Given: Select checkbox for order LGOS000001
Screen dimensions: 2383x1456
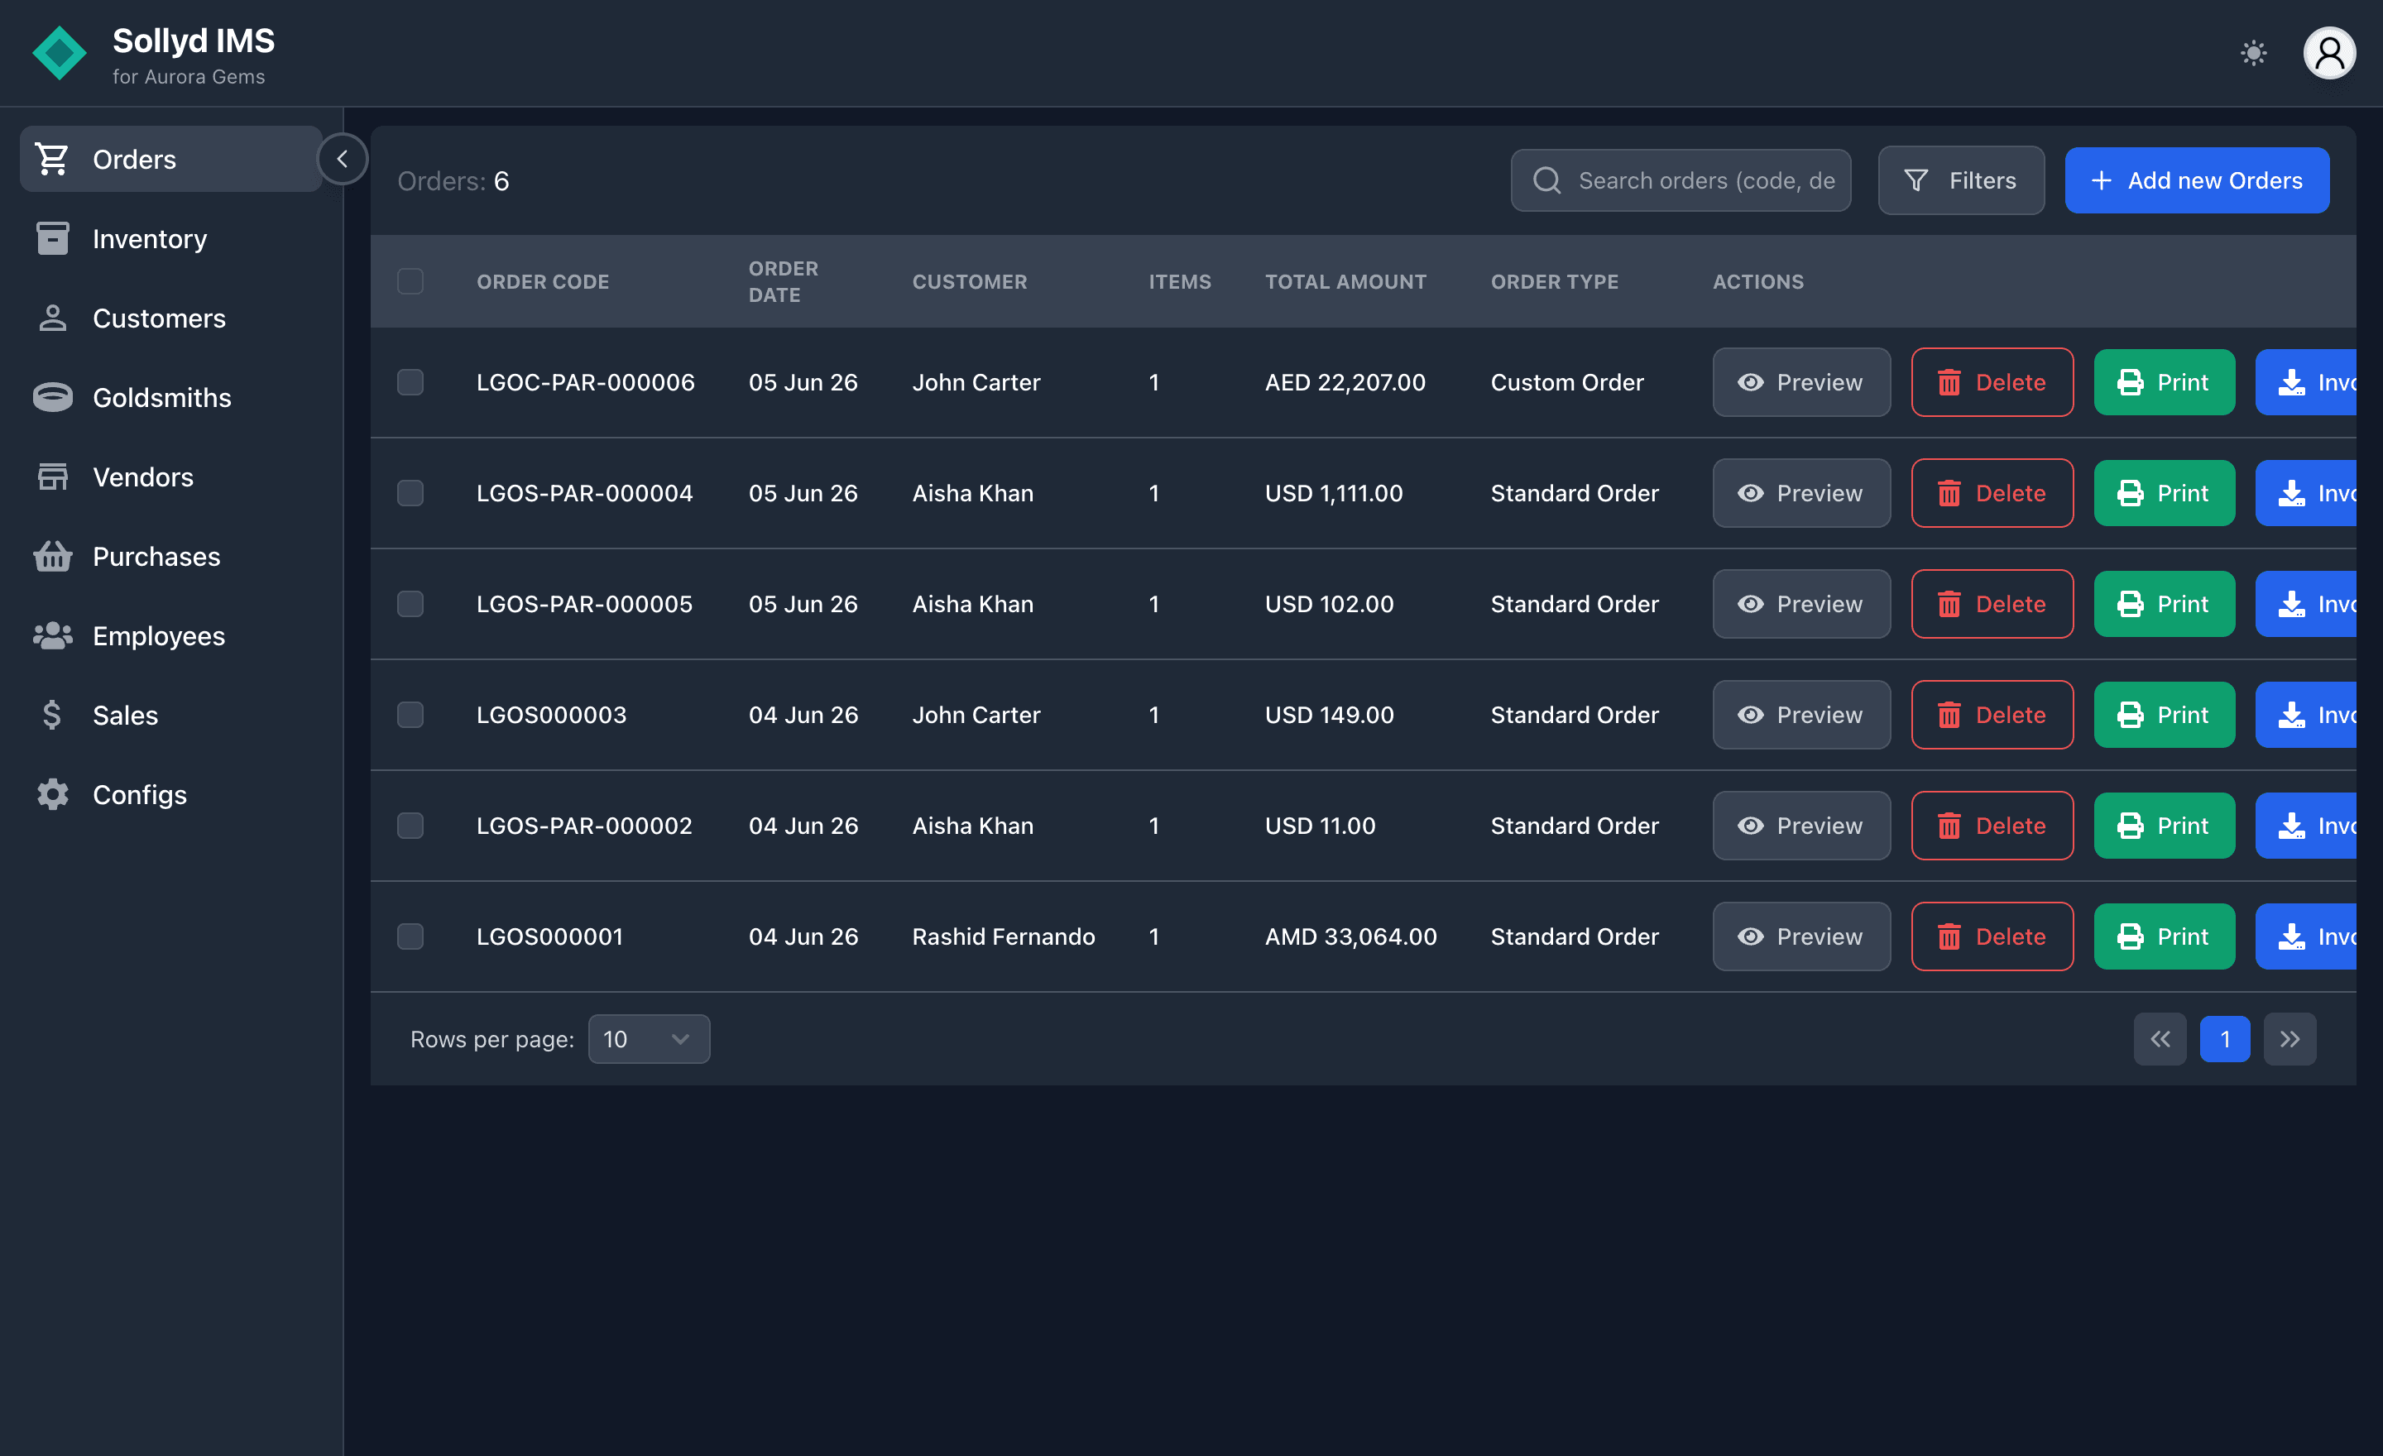Looking at the screenshot, I should [410, 936].
